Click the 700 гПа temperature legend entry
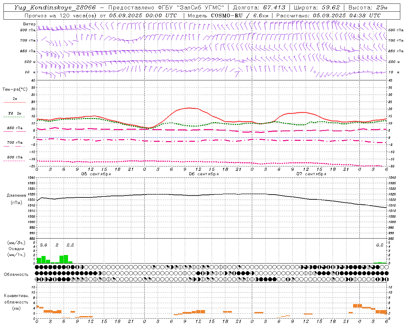 coord(15,143)
